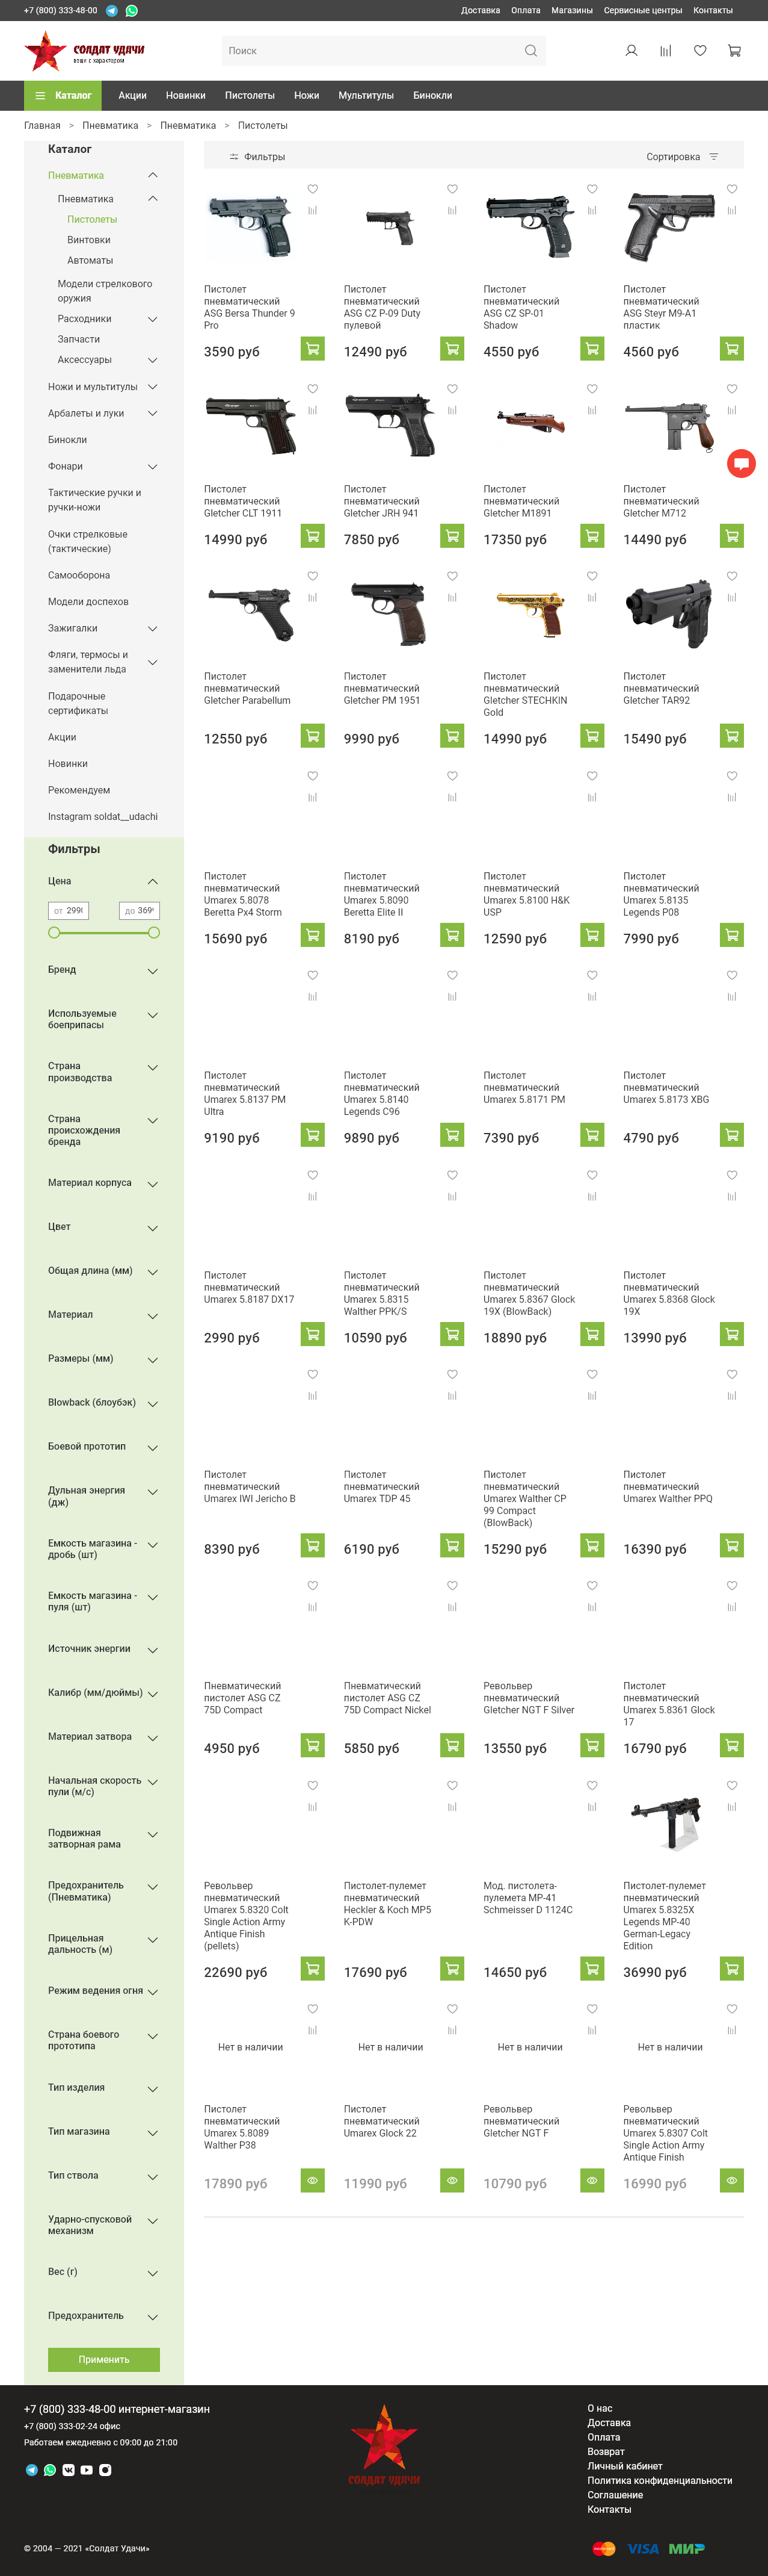The height and width of the screenshot is (2576, 768).
Task: View out-of-stock Umarex Glock 22 eye icon
Action: [x=452, y=2180]
